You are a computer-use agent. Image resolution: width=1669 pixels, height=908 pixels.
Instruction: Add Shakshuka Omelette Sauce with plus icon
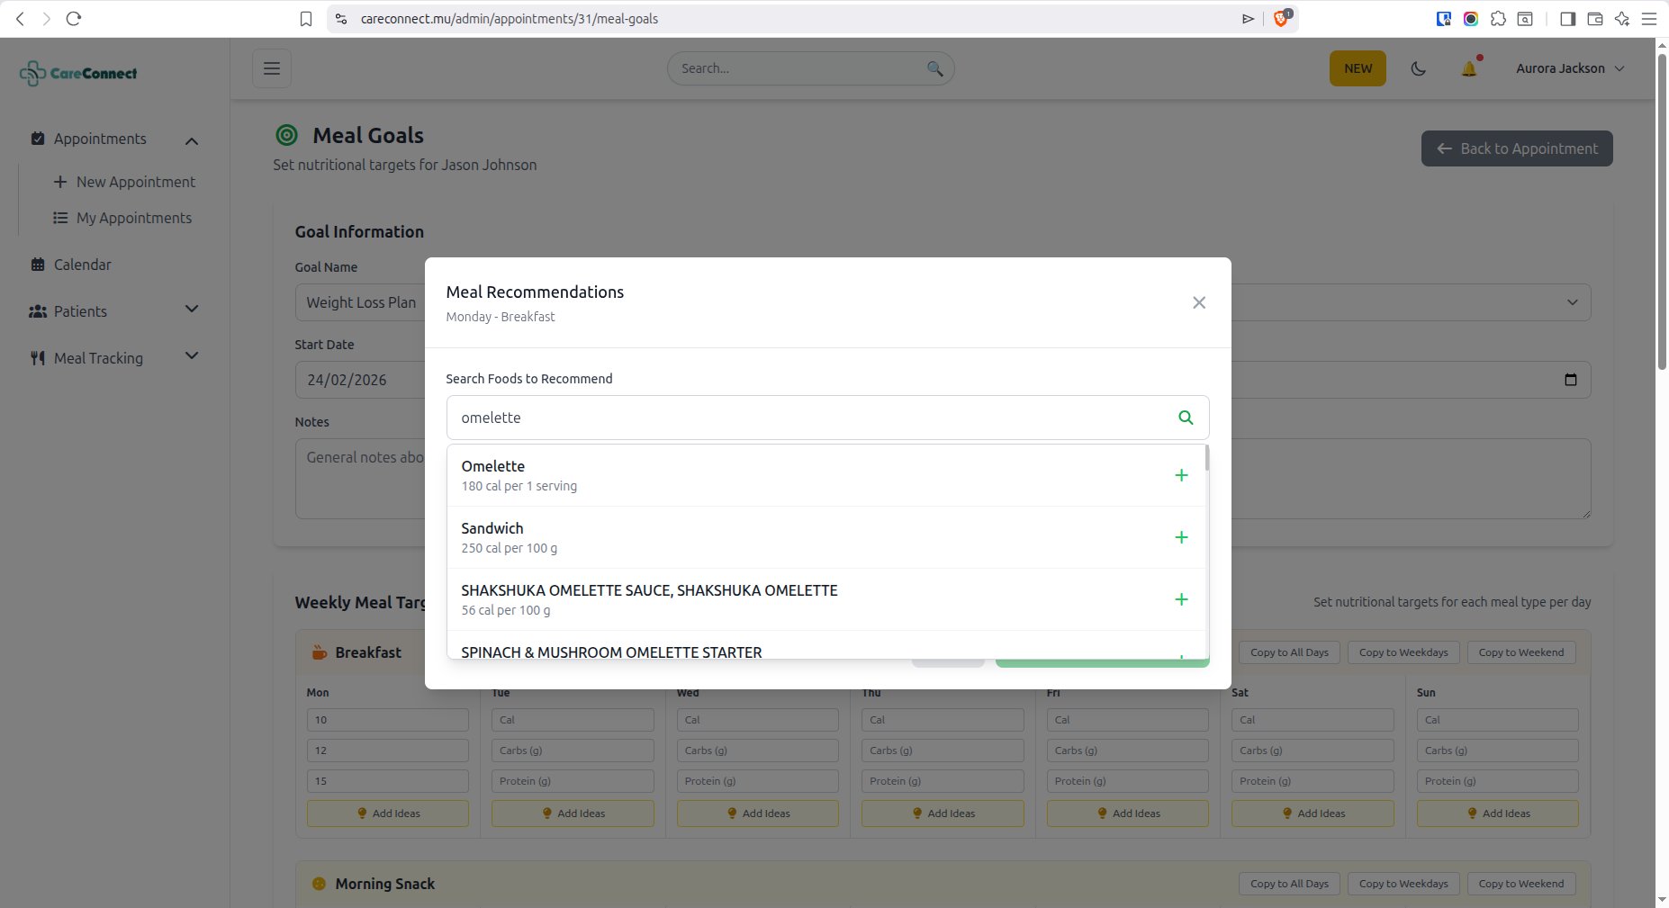[x=1181, y=599]
